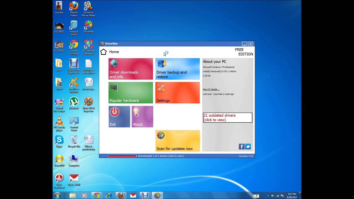The height and width of the screenshot is (199, 354).
Task: Open the Driver downloads and info tile
Action: tap(131, 69)
